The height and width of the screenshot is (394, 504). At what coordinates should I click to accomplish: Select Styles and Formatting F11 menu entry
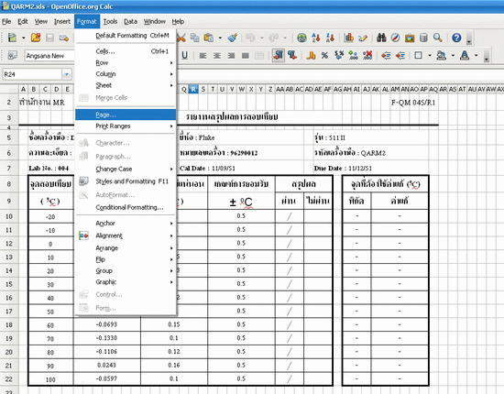126,181
